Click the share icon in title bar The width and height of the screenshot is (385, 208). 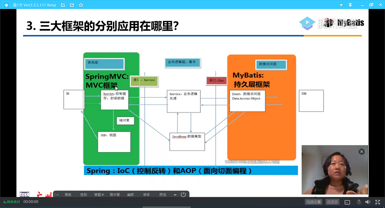tap(72, 5)
